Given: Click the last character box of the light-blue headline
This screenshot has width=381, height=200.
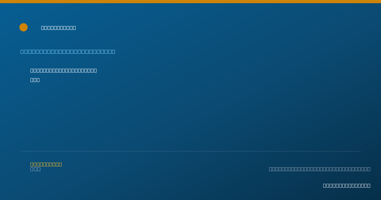Looking at the screenshot, I should pyautogui.click(x=114, y=51).
